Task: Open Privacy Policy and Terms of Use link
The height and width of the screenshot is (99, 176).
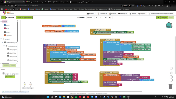Action: point(78,93)
